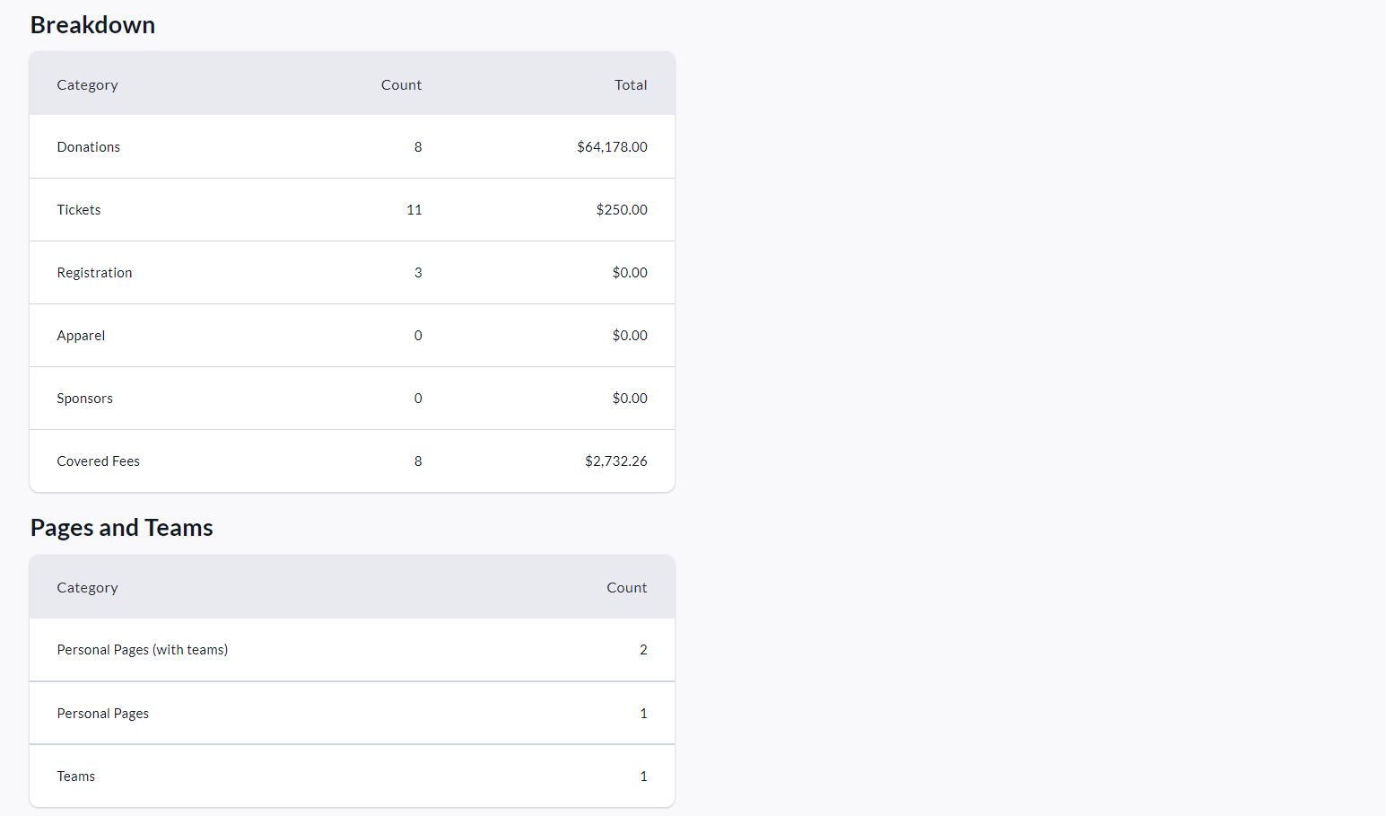The height and width of the screenshot is (816, 1386).
Task: Select the Covered Fees row
Action: coord(98,461)
